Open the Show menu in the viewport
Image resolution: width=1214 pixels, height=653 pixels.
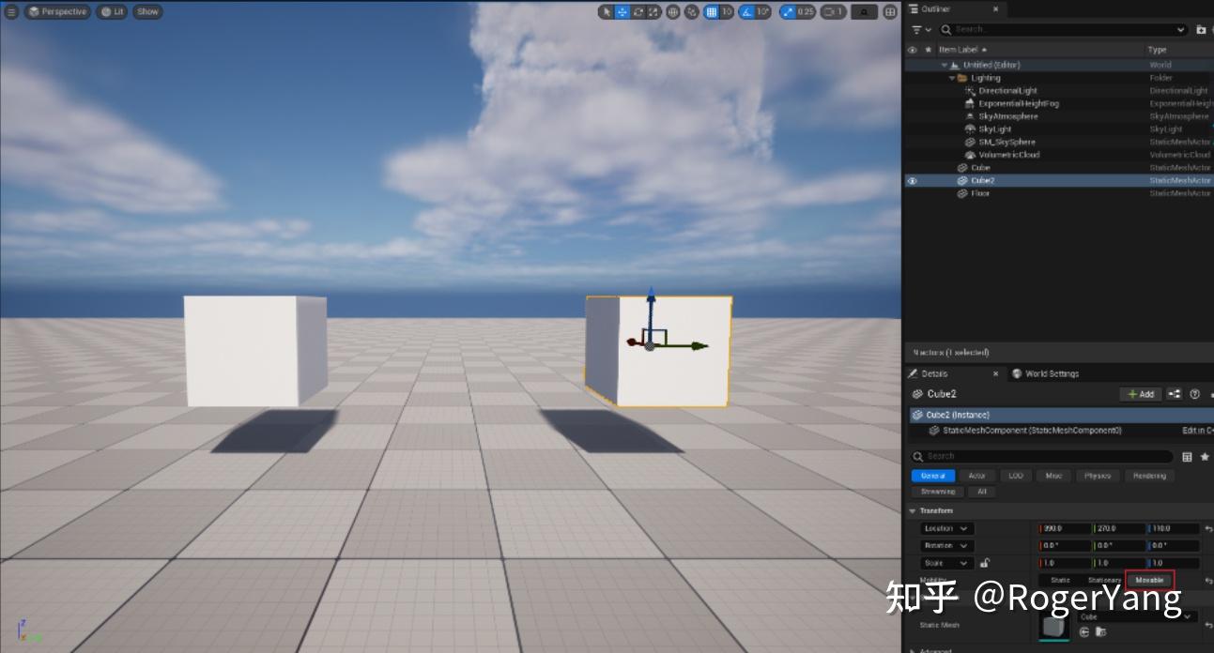click(x=146, y=11)
